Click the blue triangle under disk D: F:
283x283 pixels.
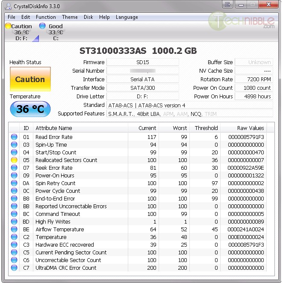[x=35, y=39]
